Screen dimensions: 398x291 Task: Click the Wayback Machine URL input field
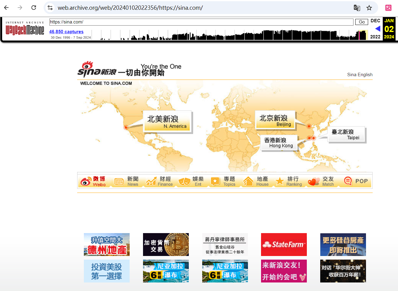click(201, 22)
